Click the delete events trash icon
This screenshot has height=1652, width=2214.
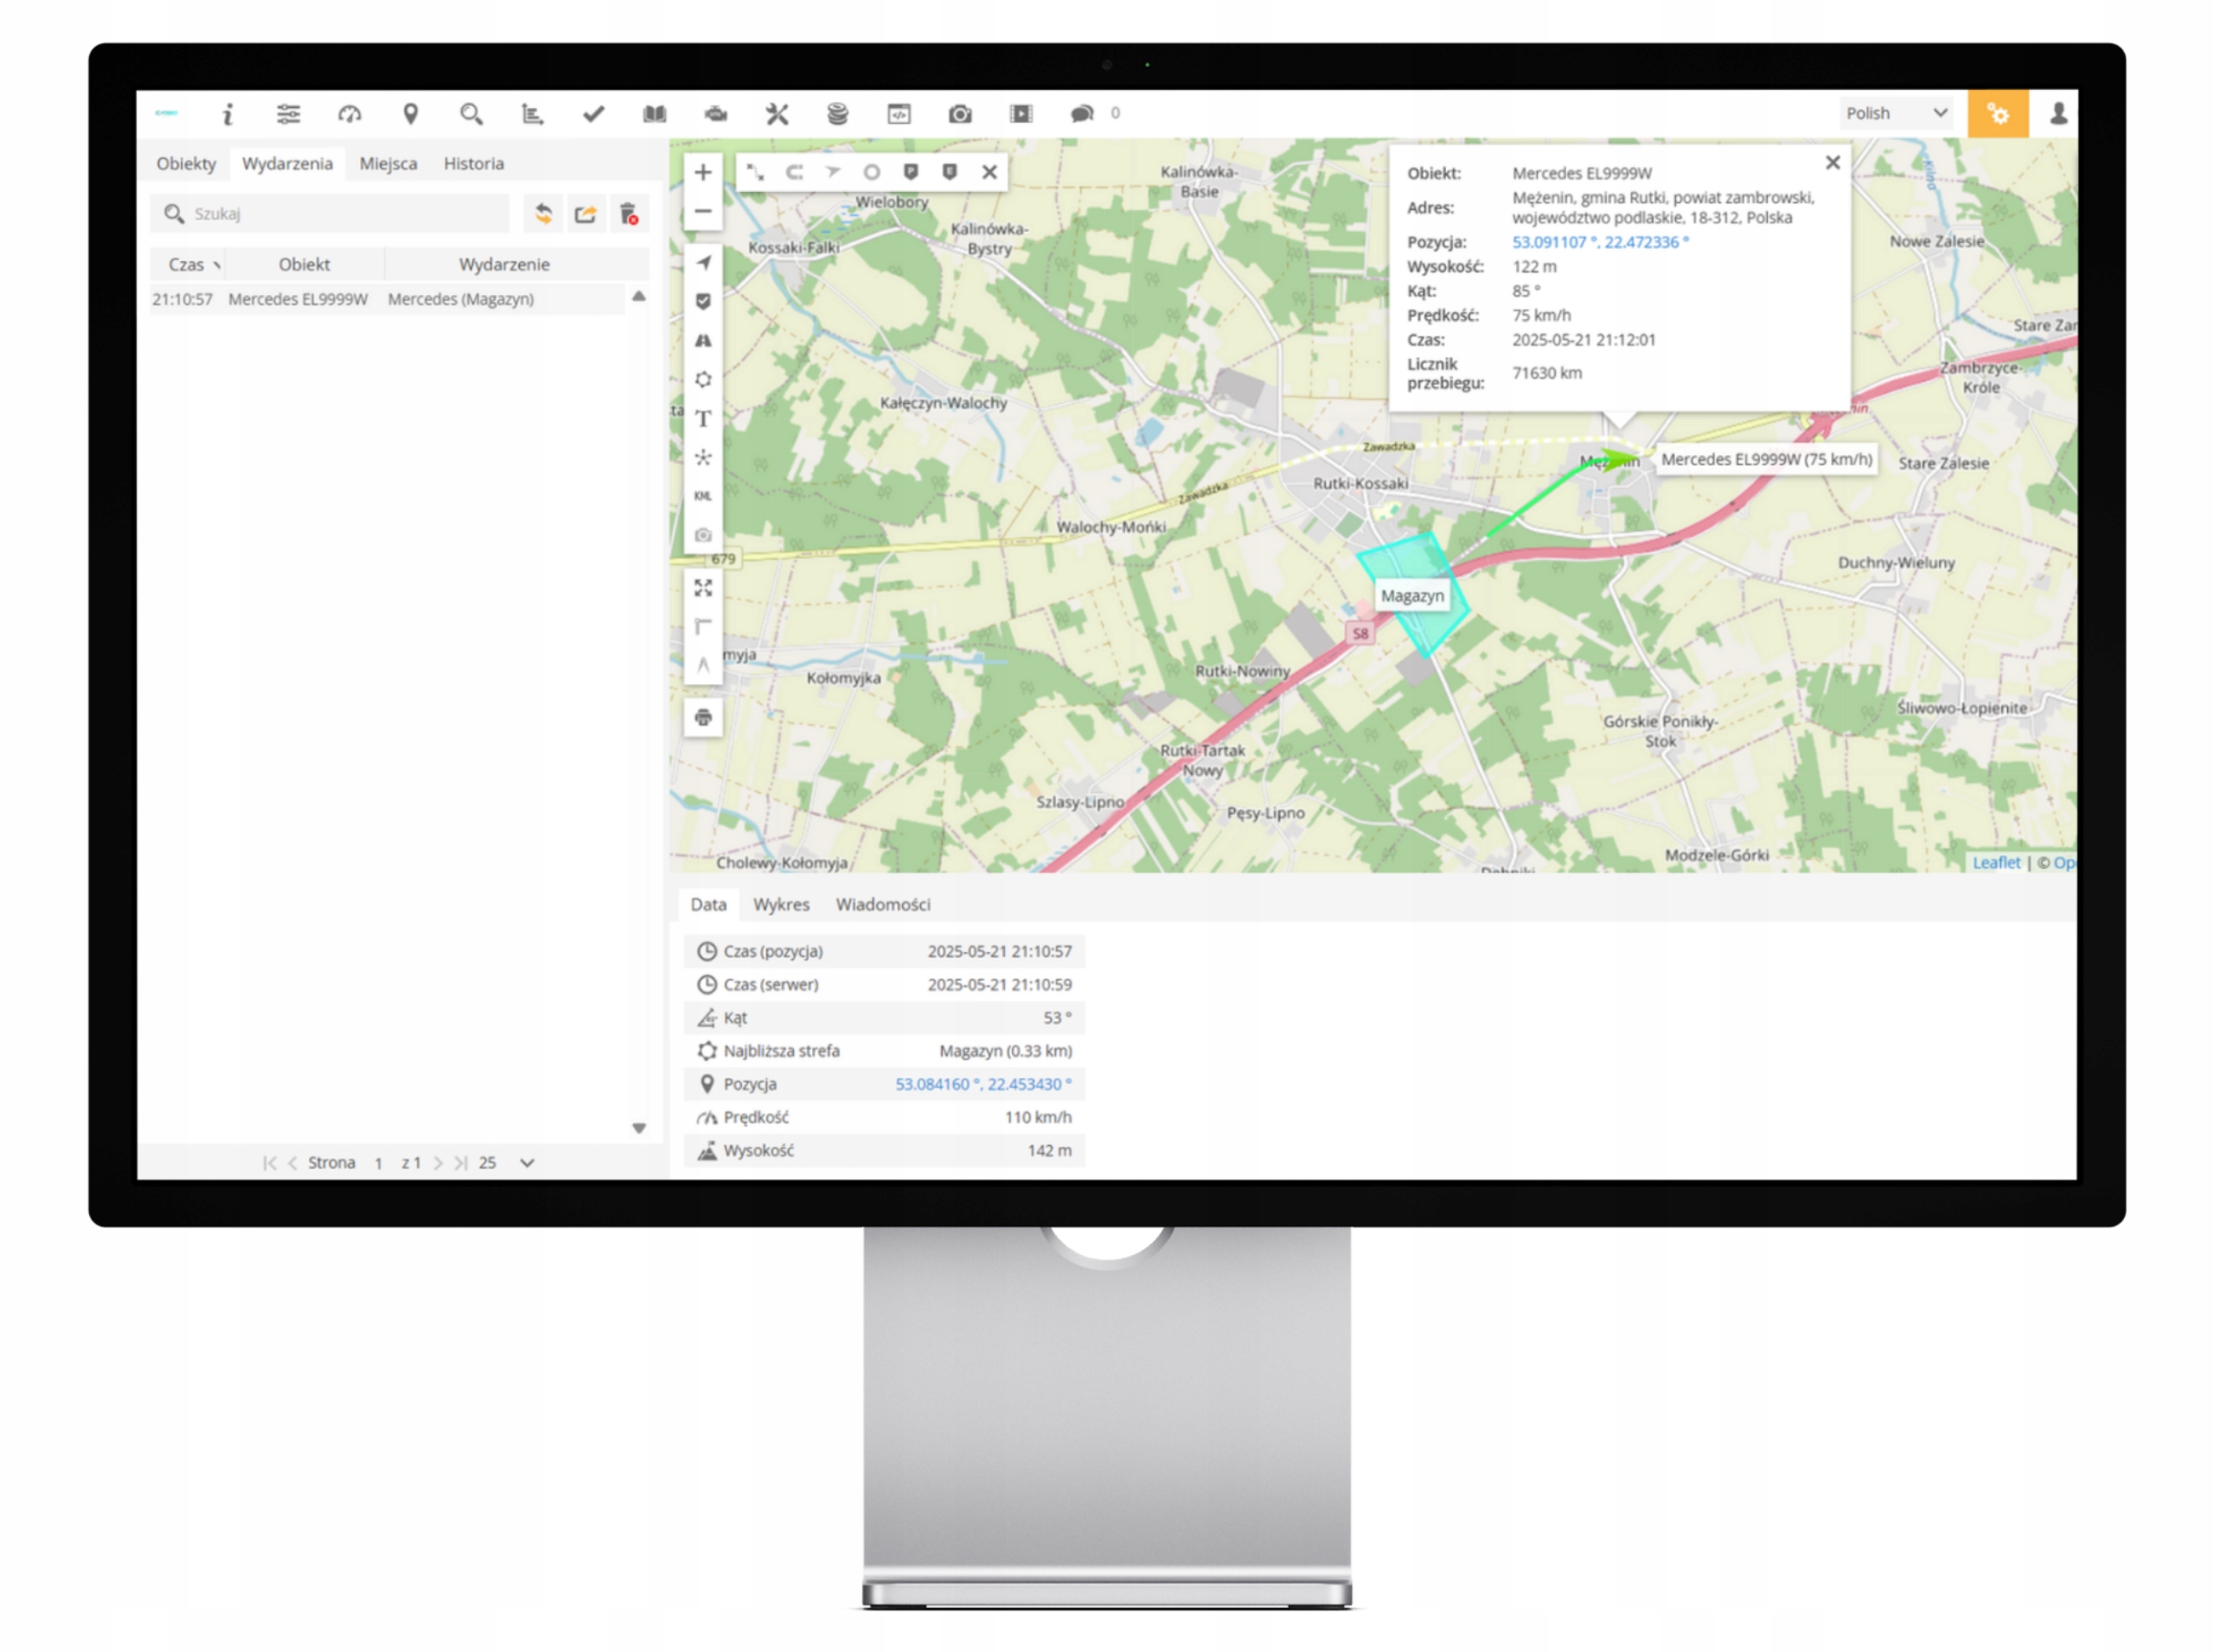[628, 214]
